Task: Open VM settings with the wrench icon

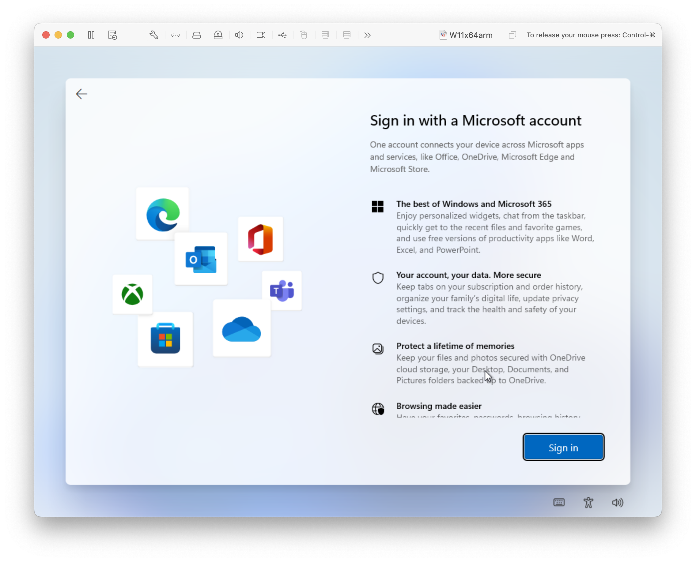Action: (x=154, y=35)
